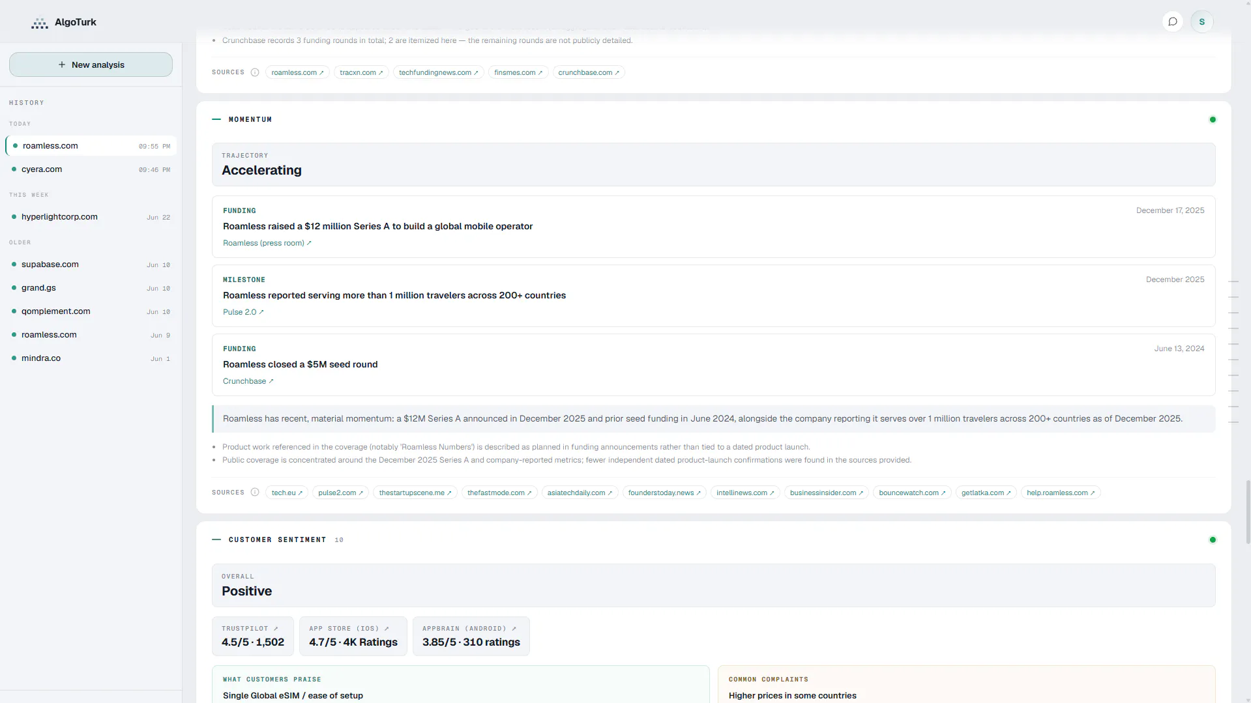Open roamless.com analysis from today
1251x703 pixels.
(x=91, y=146)
